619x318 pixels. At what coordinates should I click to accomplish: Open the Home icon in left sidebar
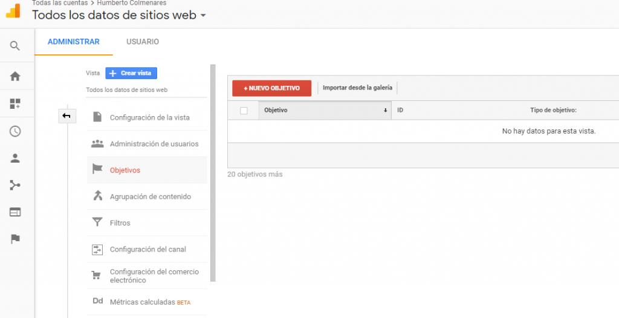point(15,76)
